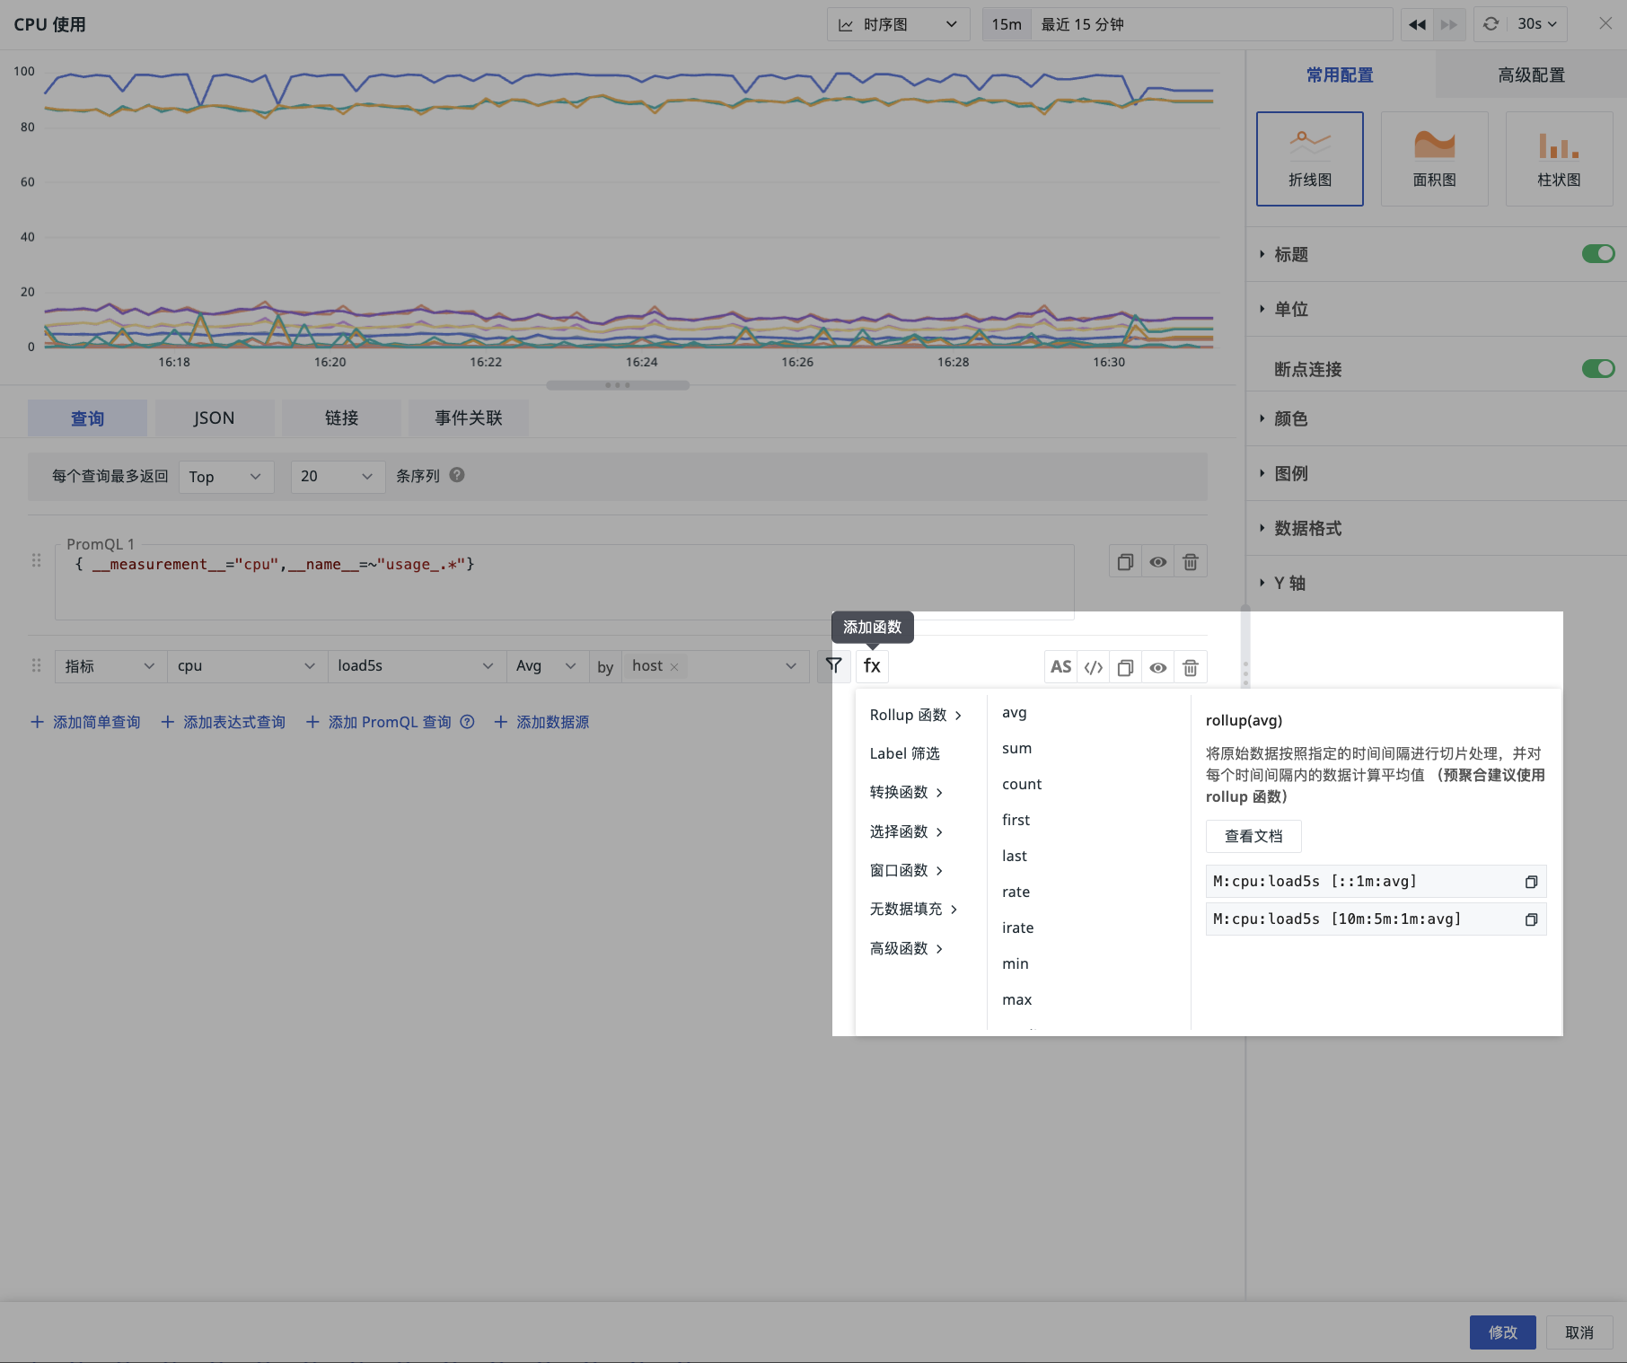Open the 30s refresh interval dropdown
This screenshot has width=1627, height=1363.
coord(1536,24)
